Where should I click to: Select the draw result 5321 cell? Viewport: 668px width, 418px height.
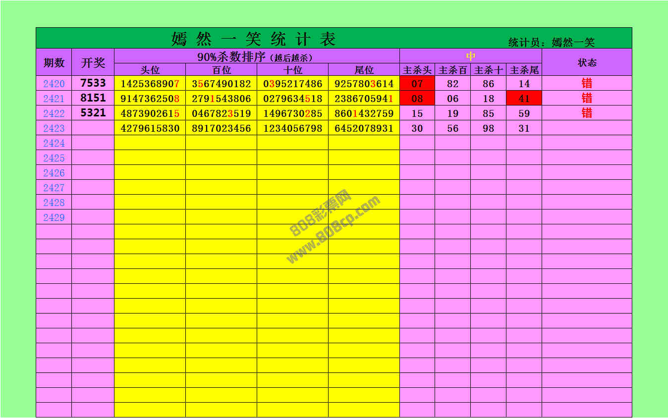tap(93, 113)
